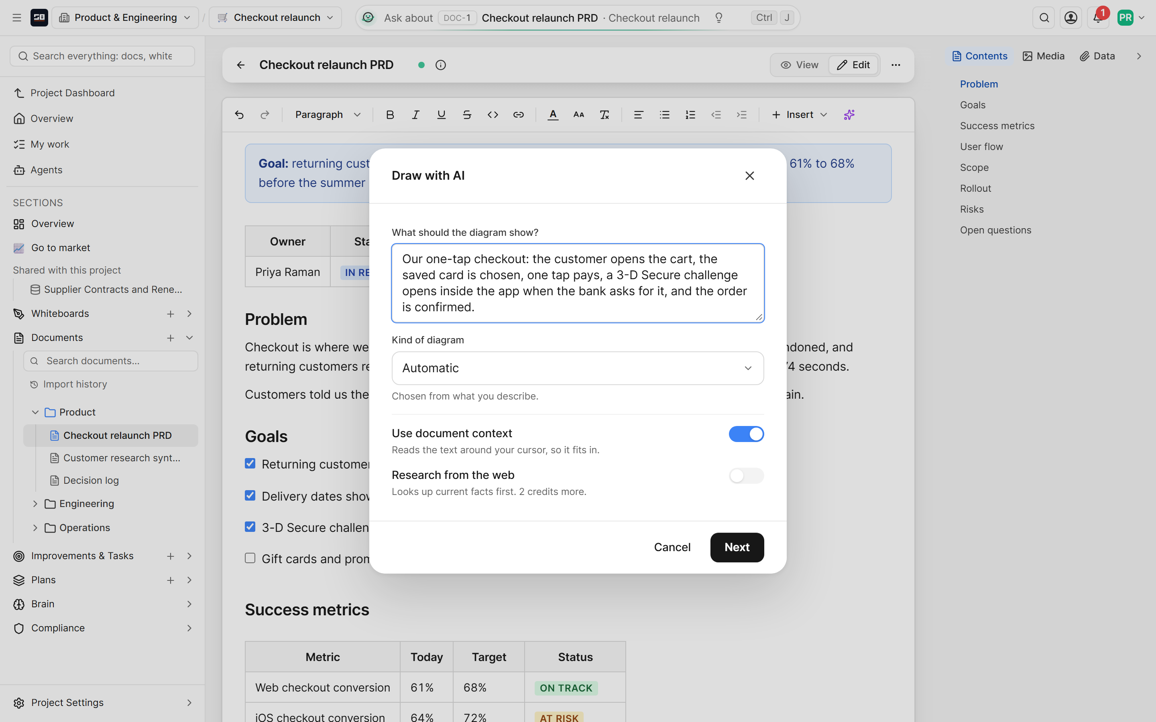Open the Decision log document

pos(91,481)
